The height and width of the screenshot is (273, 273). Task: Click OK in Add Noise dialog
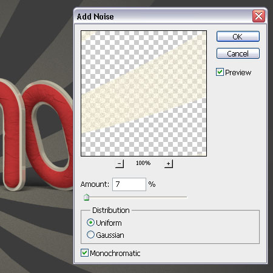click(x=238, y=36)
